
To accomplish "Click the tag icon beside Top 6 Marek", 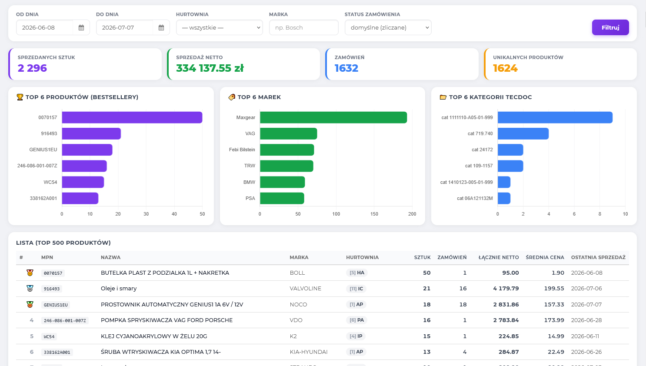I will click(x=232, y=97).
